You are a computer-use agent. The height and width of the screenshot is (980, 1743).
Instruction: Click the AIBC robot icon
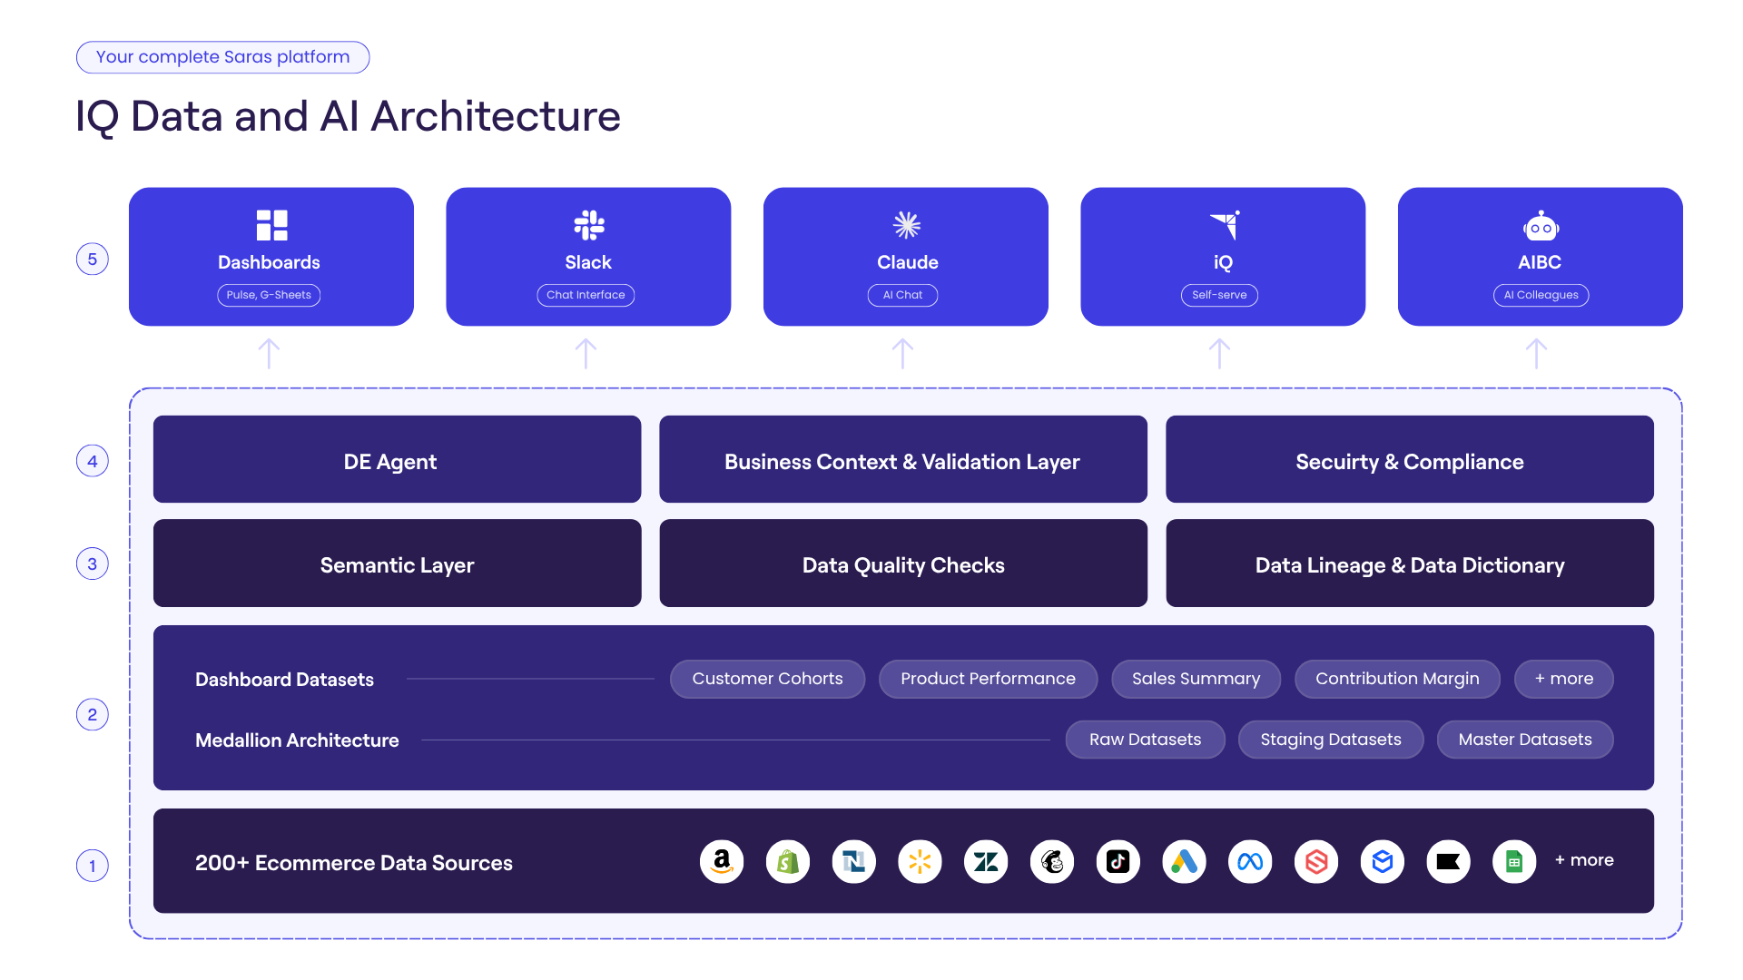1541,226
